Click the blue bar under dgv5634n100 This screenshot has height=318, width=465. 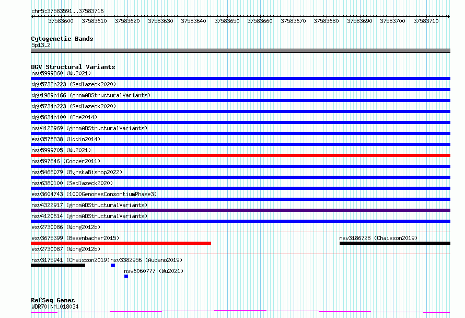pyautogui.click(x=240, y=122)
